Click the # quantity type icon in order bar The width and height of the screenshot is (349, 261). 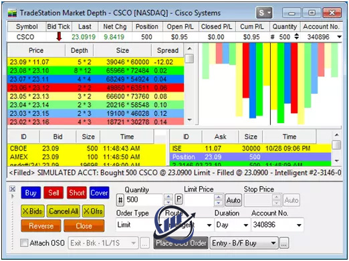(x=120, y=200)
